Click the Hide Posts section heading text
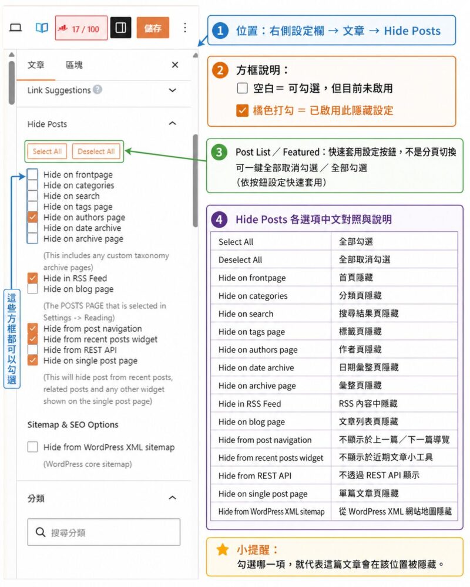The height and width of the screenshot is (587, 470). tap(47, 124)
